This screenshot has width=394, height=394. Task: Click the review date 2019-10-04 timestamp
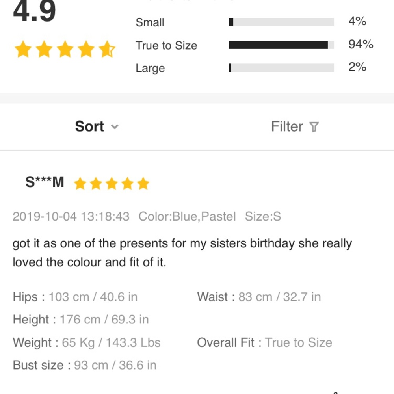tap(71, 216)
